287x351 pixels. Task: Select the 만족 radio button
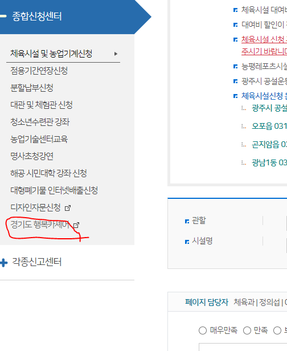247,330
